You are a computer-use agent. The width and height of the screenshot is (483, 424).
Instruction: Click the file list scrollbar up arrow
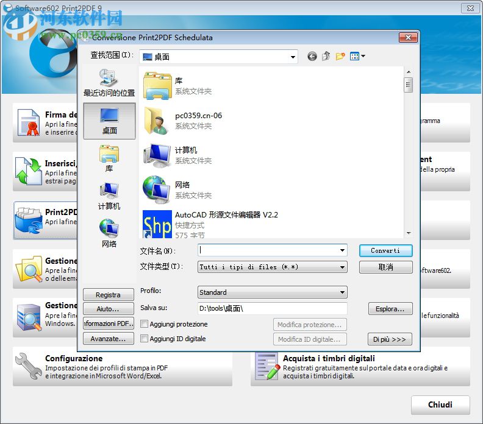pyautogui.click(x=409, y=72)
